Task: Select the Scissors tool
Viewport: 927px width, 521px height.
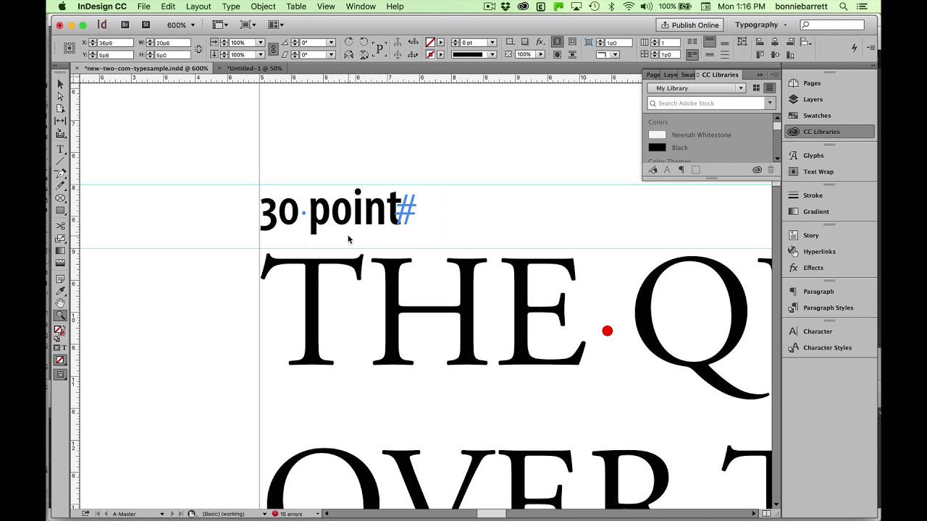Action: (60, 226)
